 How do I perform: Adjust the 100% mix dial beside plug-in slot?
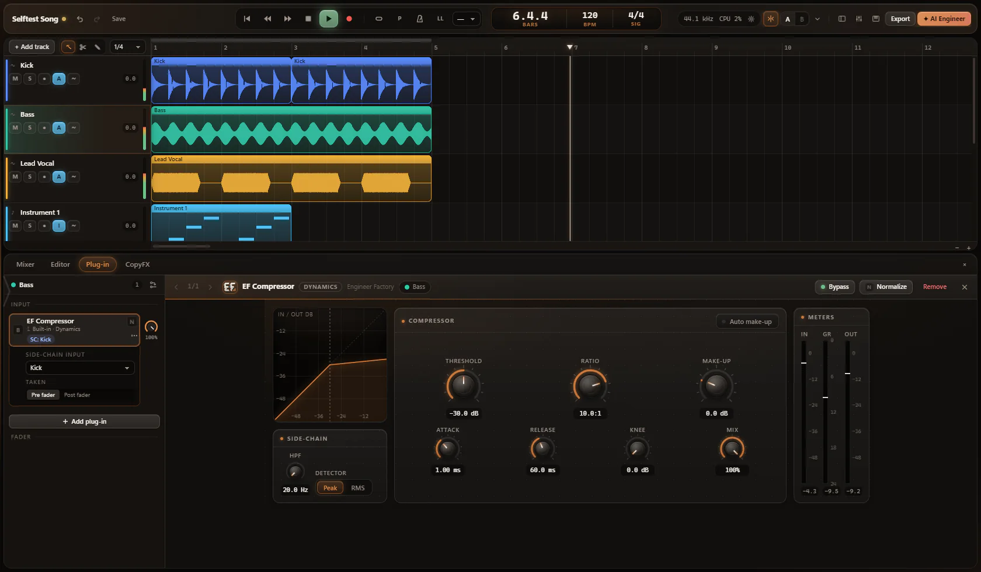point(151,327)
